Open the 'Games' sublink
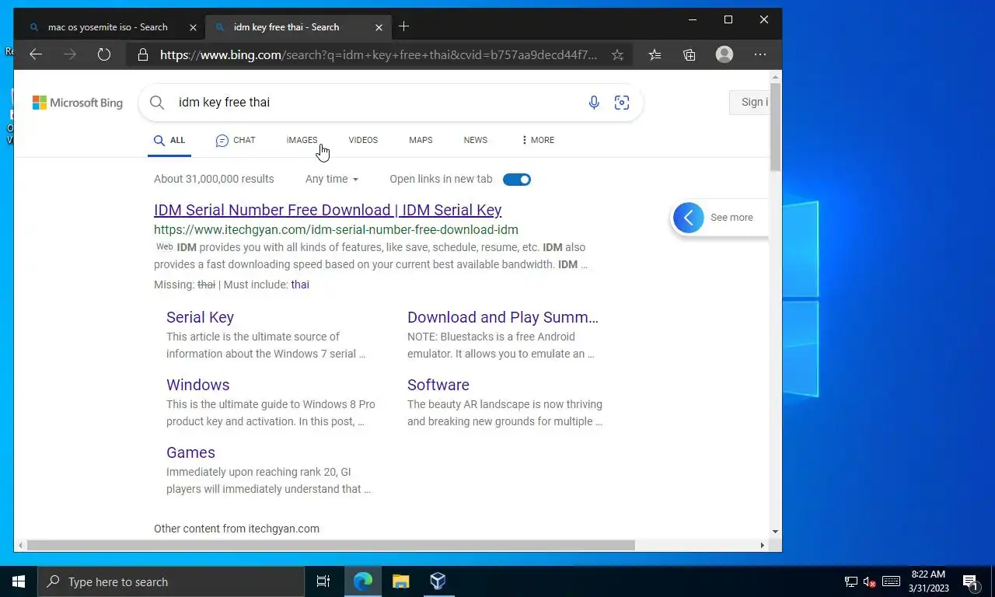995x597 pixels. (x=190, y=452)
